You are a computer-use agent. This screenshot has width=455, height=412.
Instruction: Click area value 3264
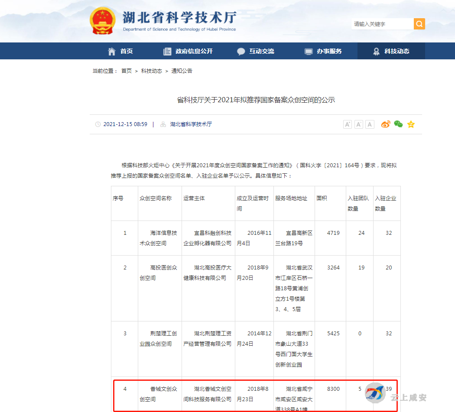tap(333, 267)
